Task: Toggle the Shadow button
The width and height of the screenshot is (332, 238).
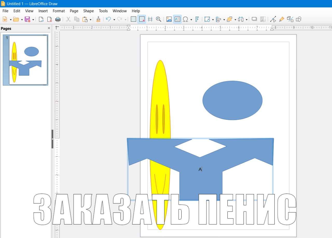Action: pos(254,19)
